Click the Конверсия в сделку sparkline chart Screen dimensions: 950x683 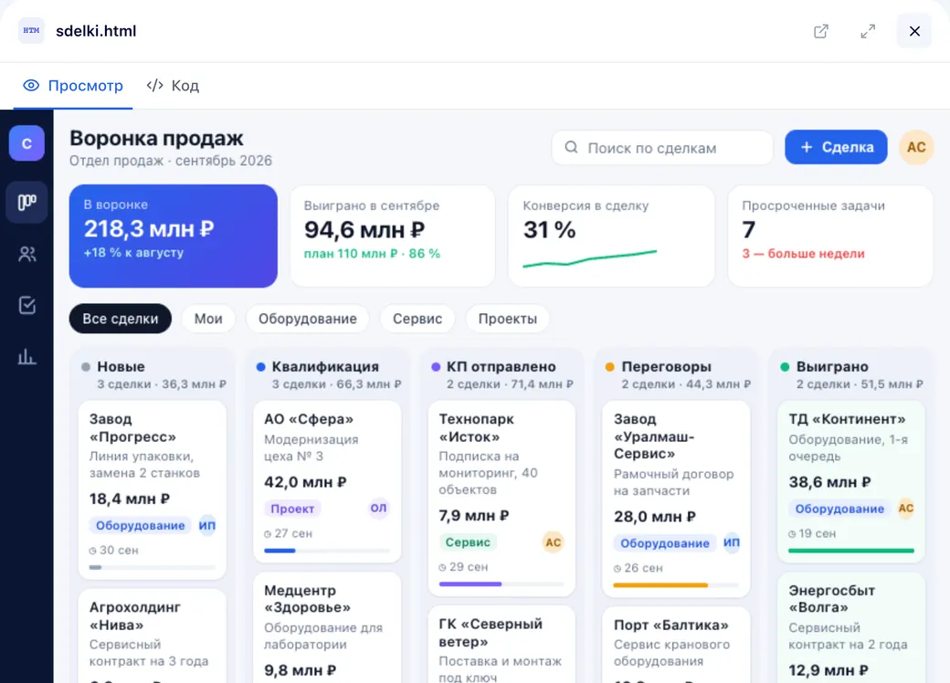coord(589,258)
